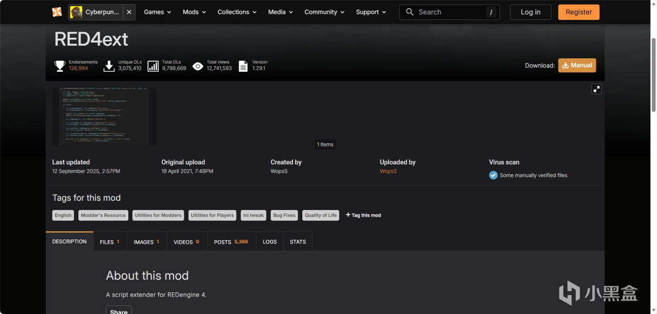Switch to the Stats tab

(298, 242)
